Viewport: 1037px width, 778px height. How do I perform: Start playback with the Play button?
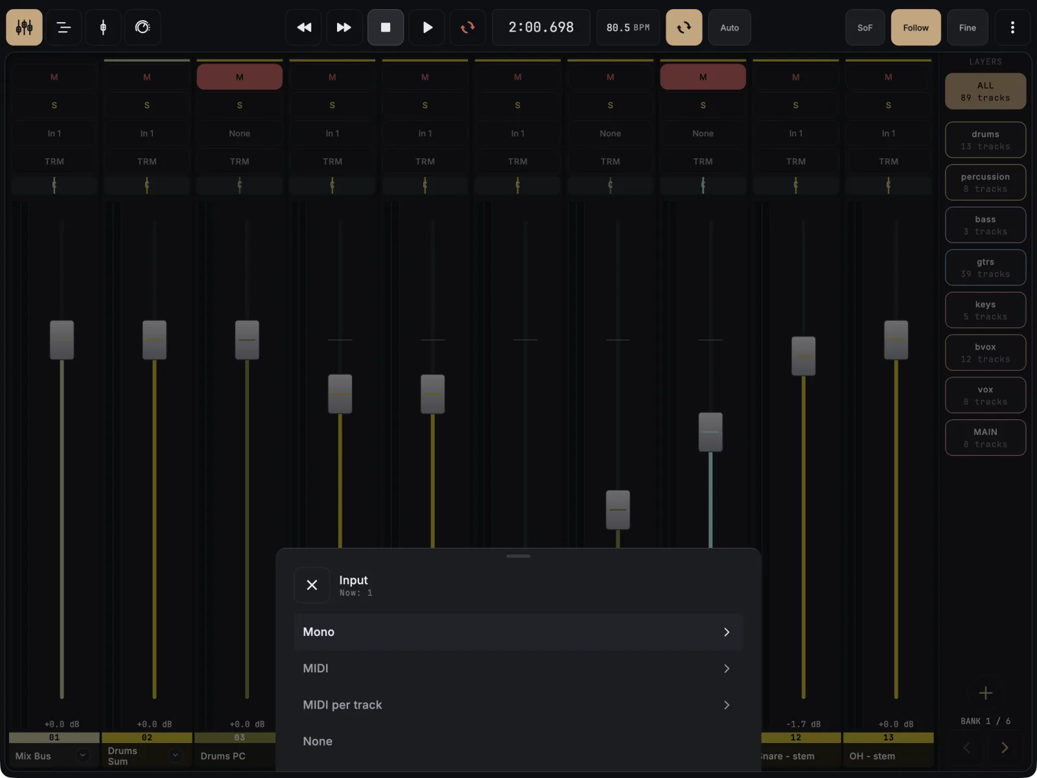click(427, 27)
